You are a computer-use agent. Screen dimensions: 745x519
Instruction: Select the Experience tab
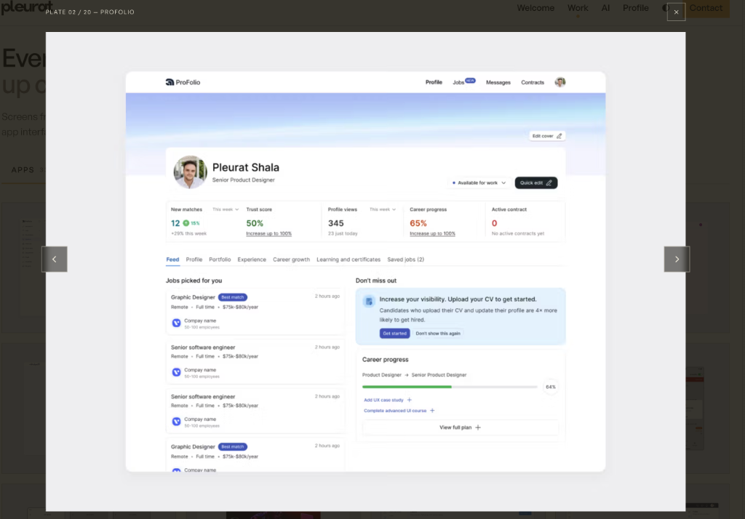click(x=252, y=259)
